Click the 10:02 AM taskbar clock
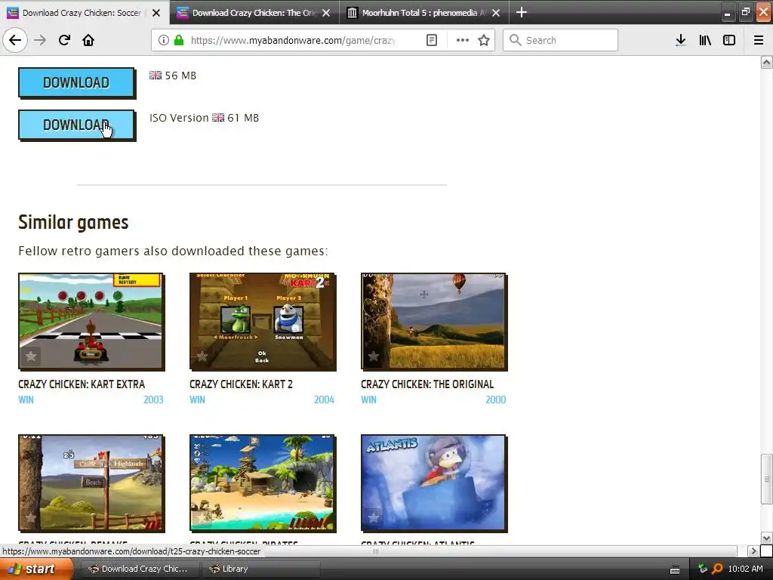Screen dimensions: 773x580 pyautogui.click(x=745, y=569)
